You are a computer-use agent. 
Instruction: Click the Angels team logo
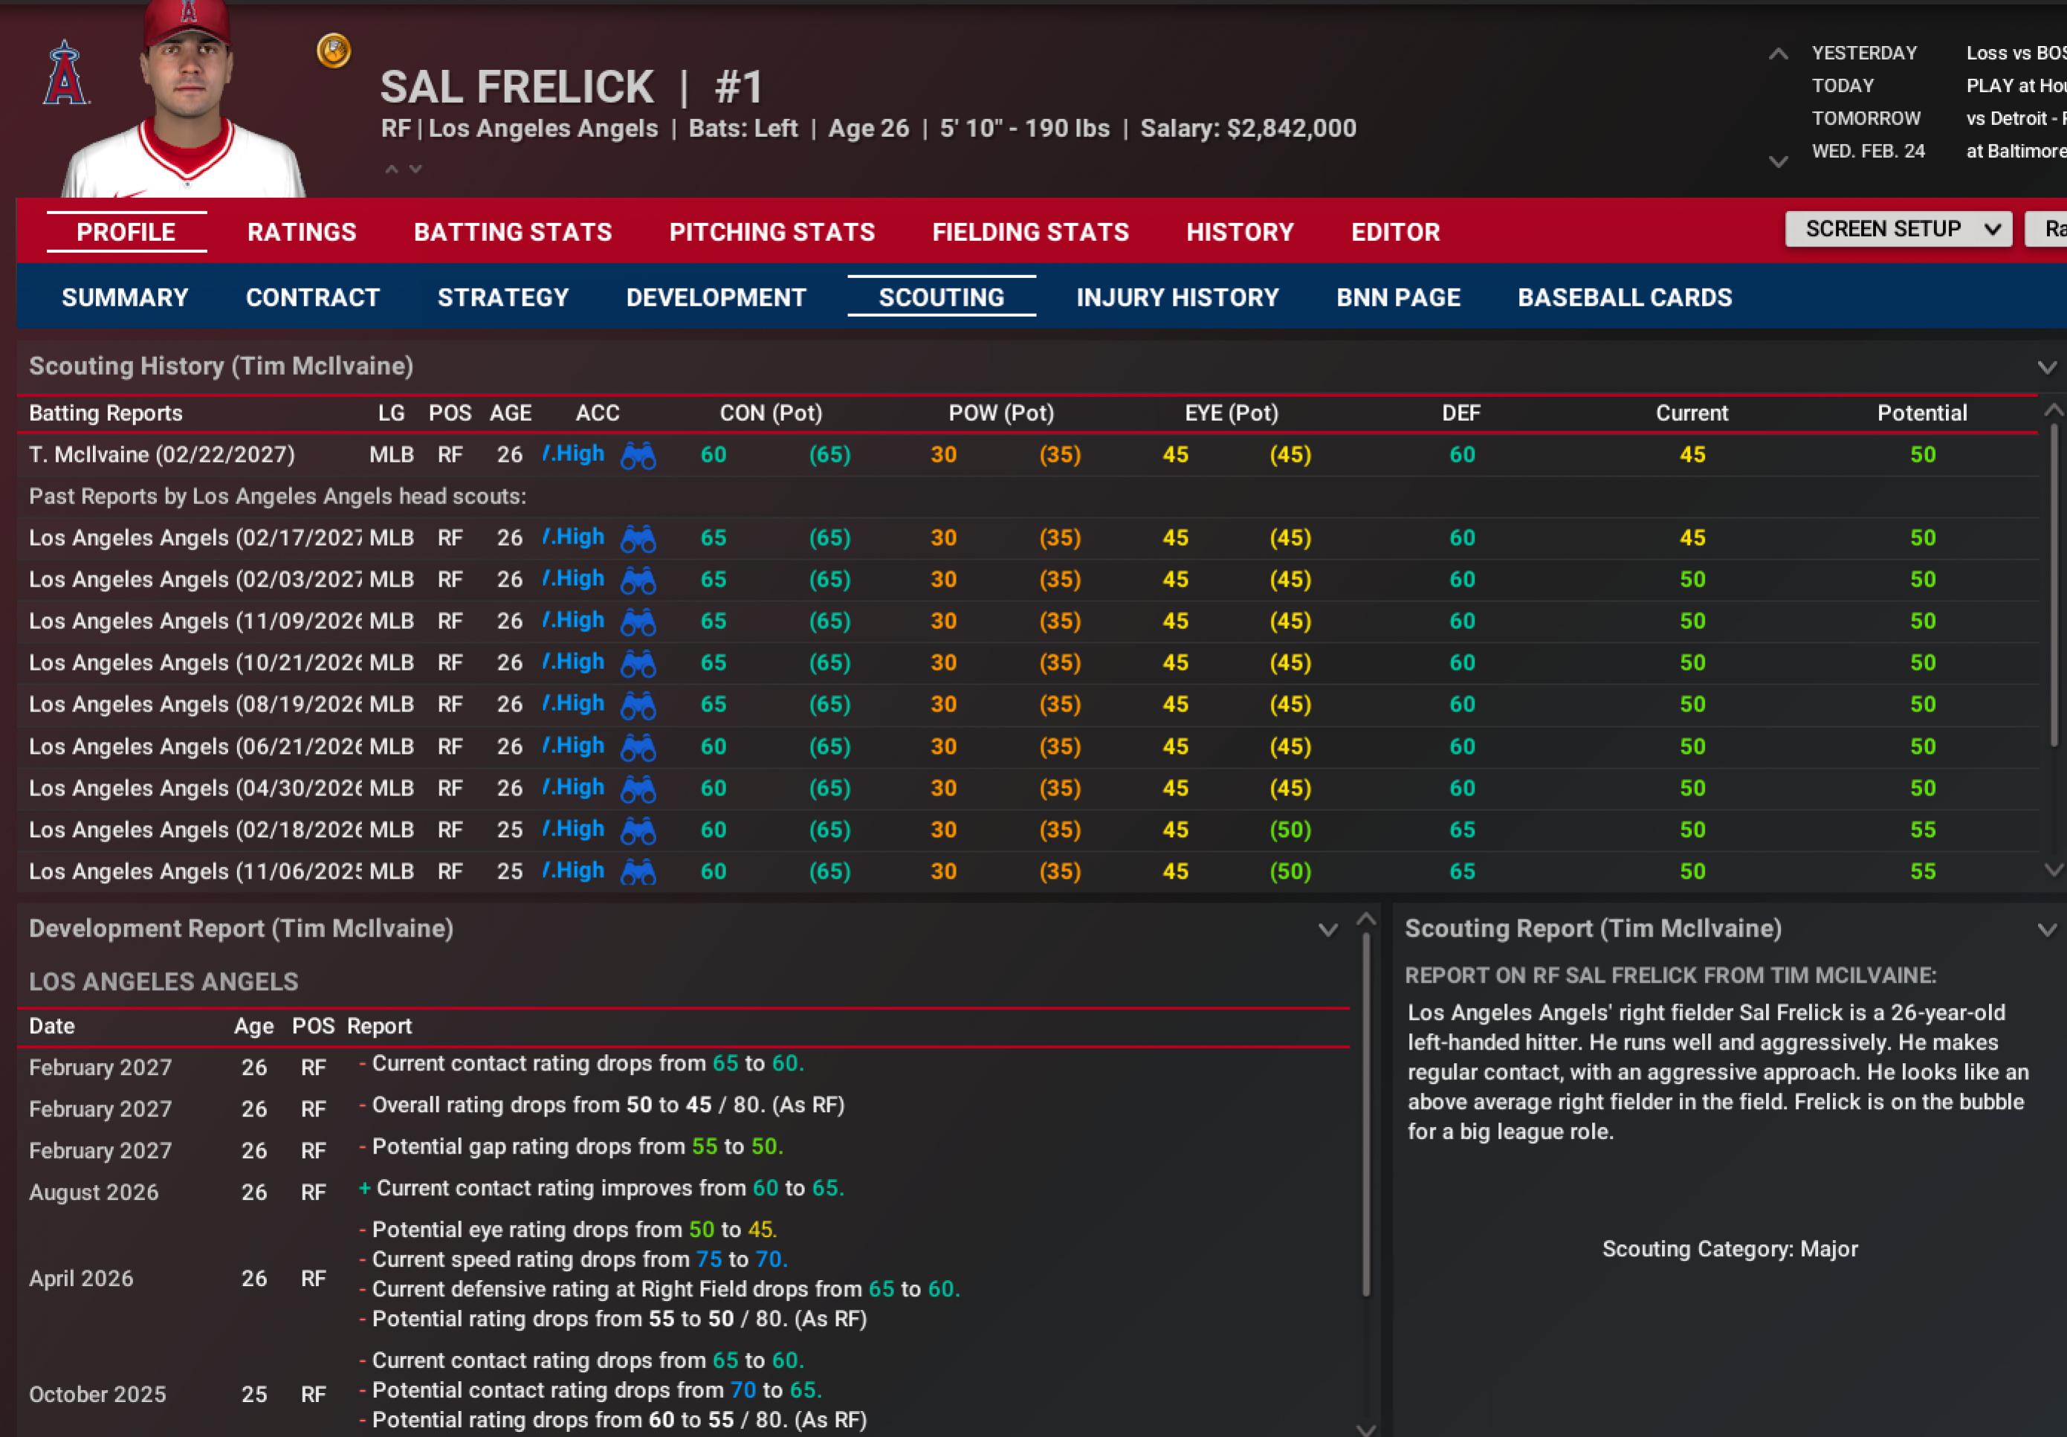click(65, 74)
